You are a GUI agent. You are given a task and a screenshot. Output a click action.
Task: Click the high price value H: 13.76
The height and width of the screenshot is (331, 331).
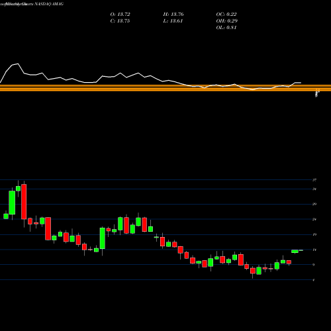173,15
